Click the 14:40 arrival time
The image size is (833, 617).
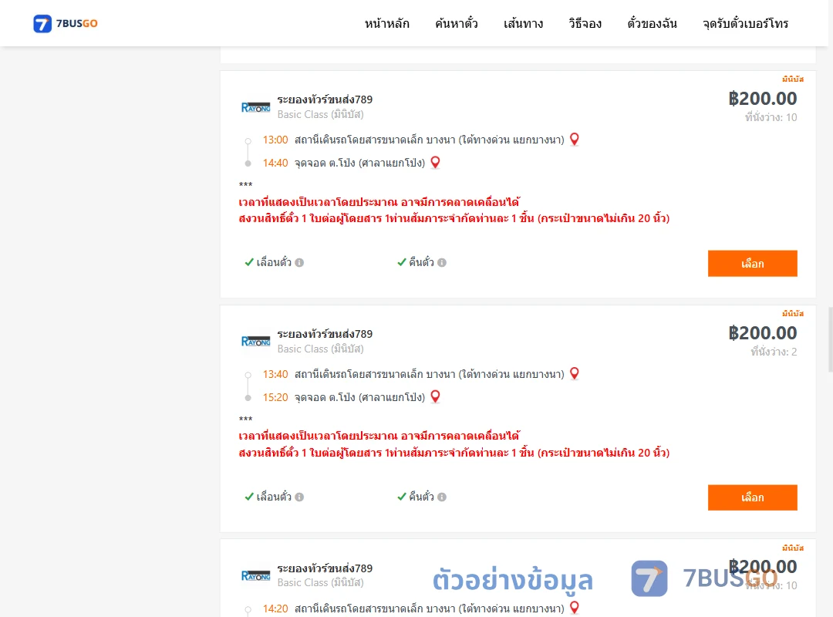[275, 163]
